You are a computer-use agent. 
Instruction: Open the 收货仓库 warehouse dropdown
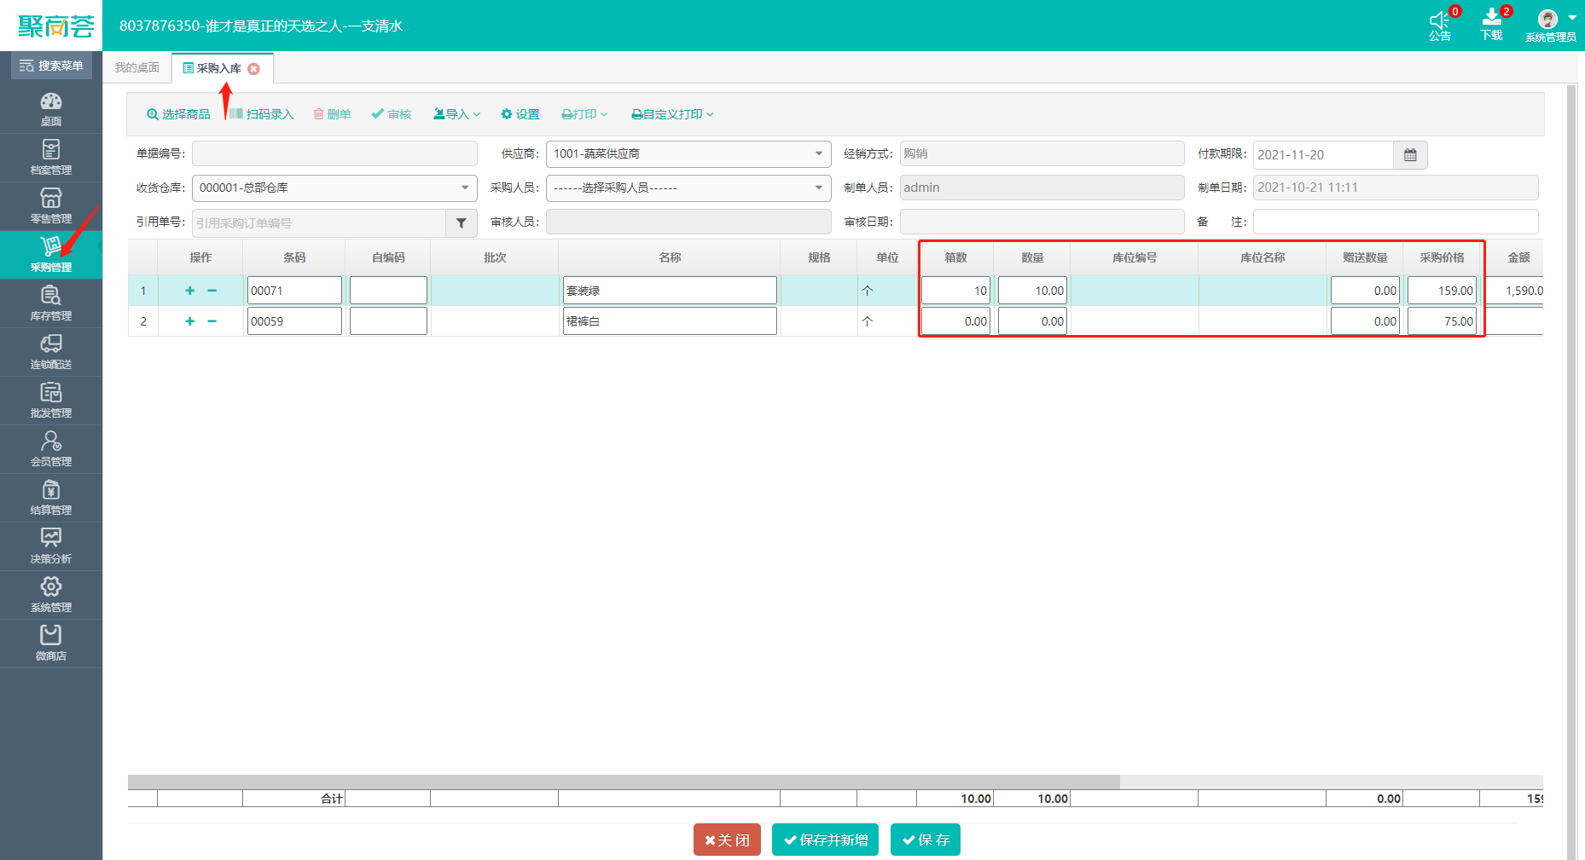(334, 188)
